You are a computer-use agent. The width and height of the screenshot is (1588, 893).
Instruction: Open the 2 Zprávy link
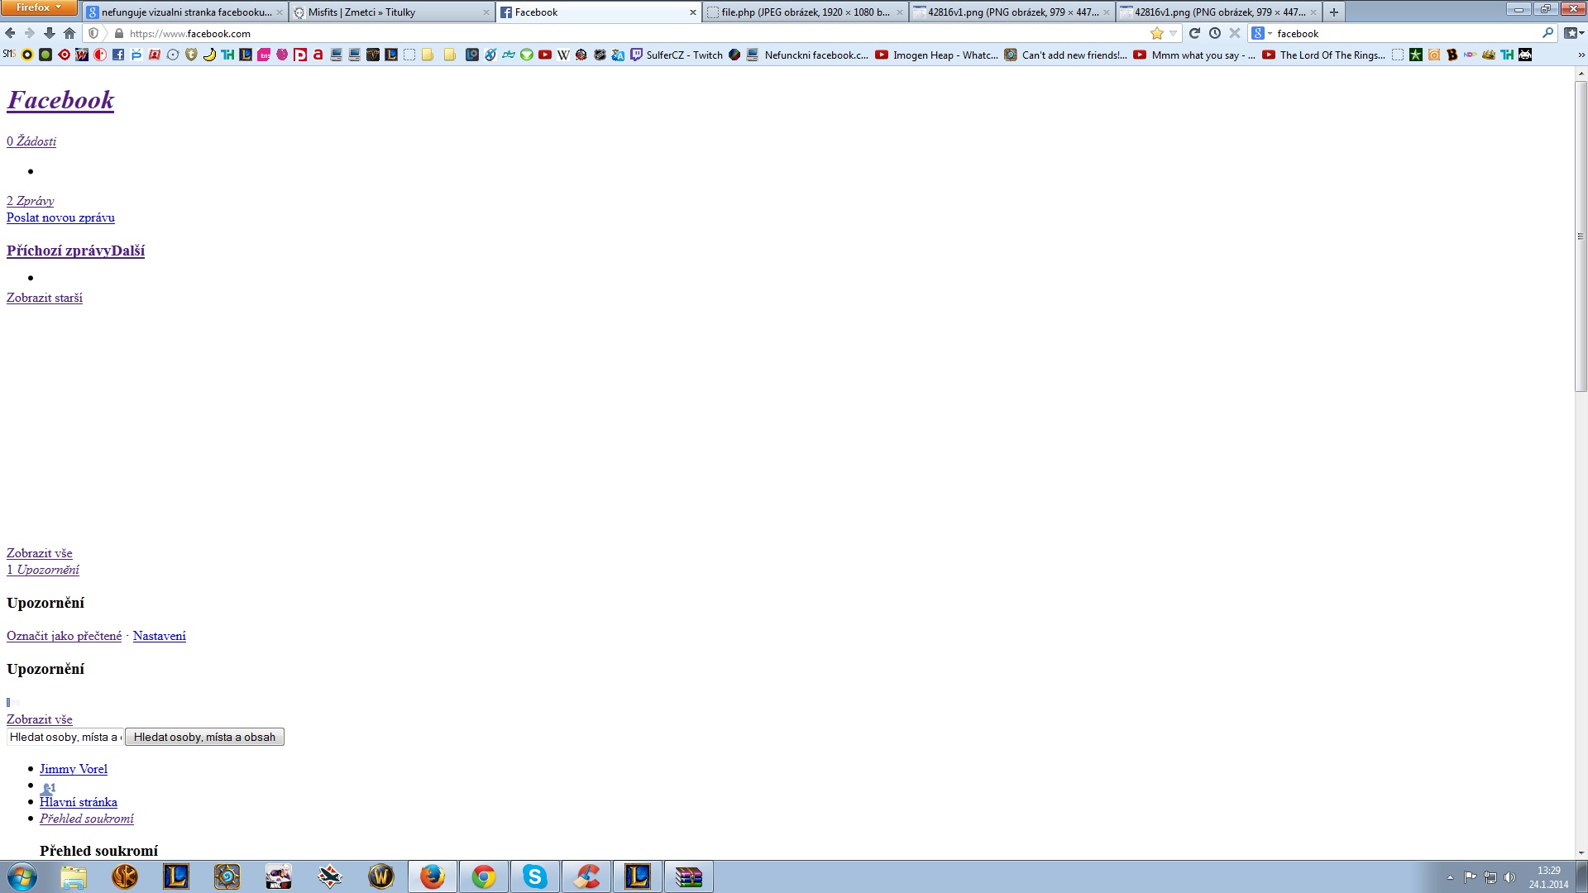click(30, 201)
